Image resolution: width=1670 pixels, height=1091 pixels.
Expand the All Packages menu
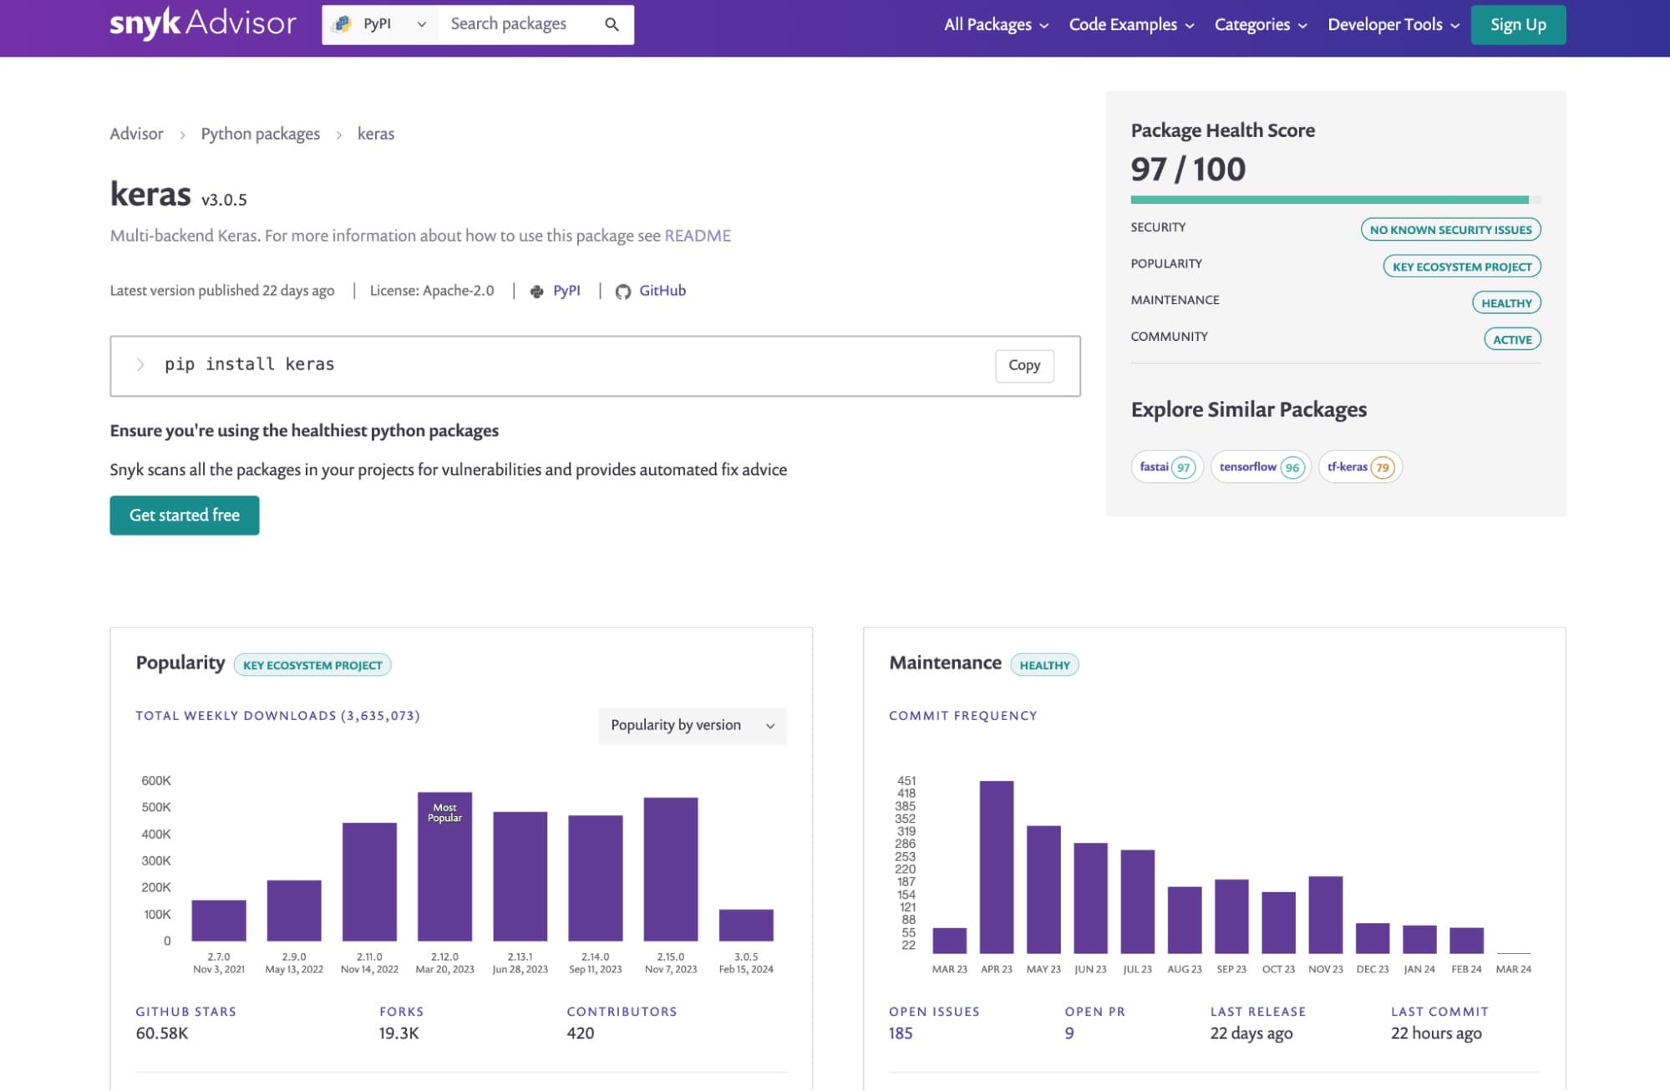996,25
